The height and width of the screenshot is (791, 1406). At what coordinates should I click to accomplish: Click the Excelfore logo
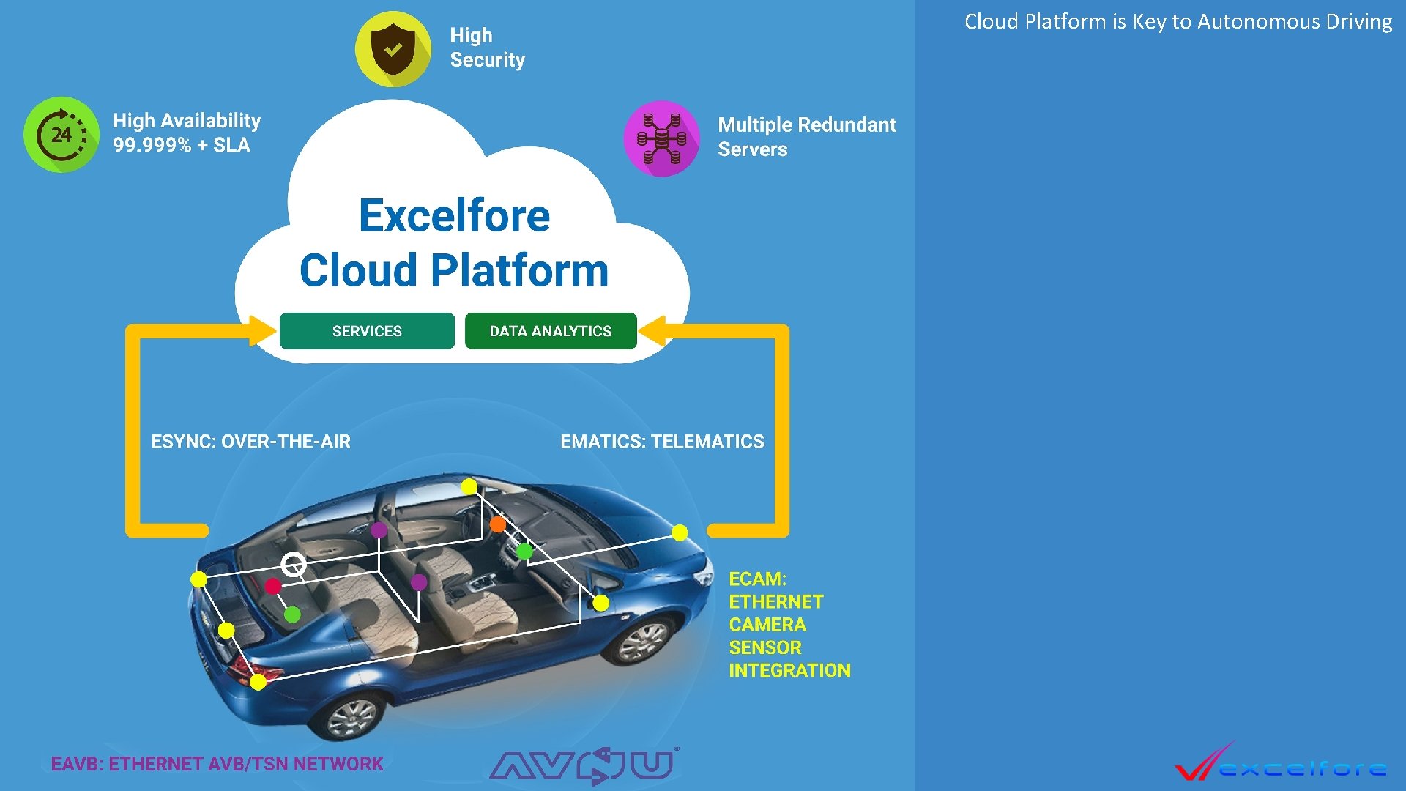pos(1281,762)
